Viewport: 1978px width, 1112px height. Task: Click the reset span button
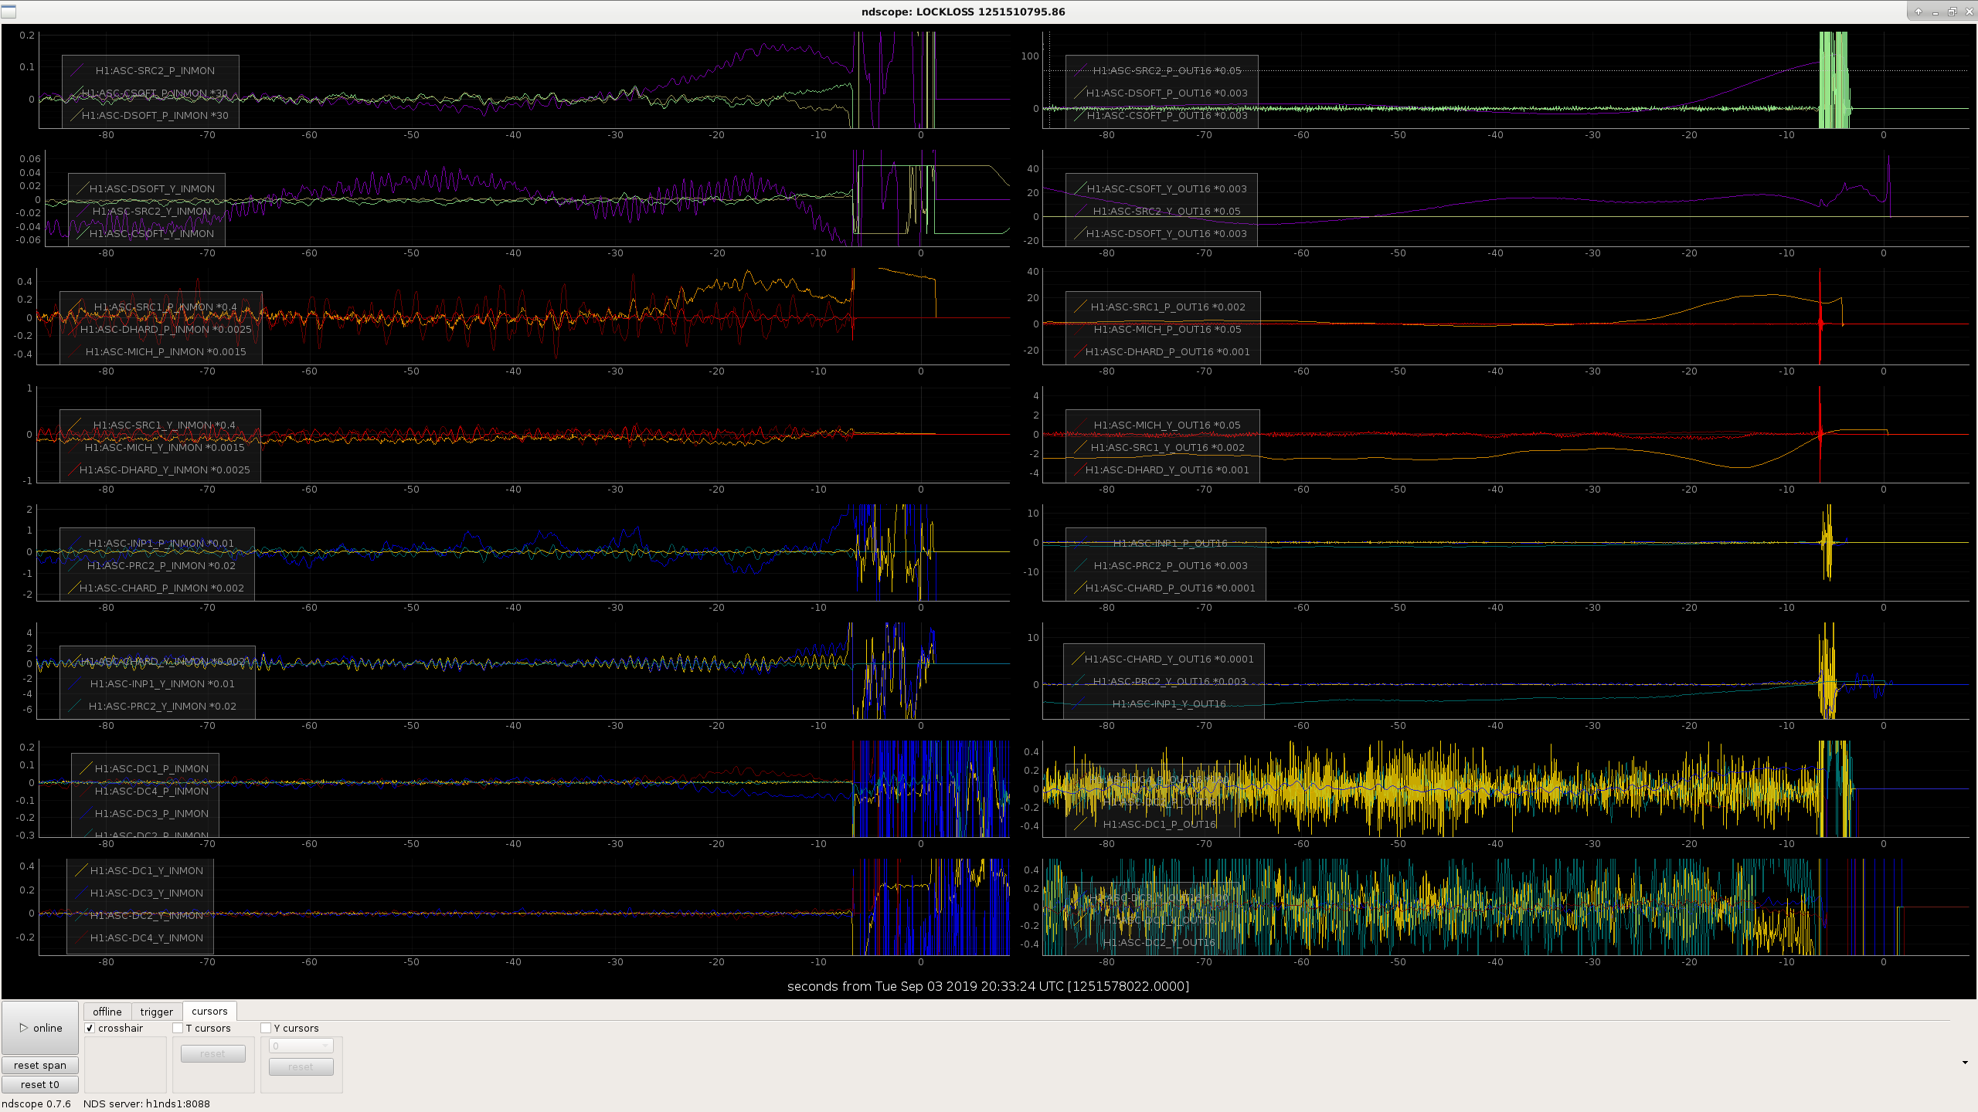pos(40,1065)
